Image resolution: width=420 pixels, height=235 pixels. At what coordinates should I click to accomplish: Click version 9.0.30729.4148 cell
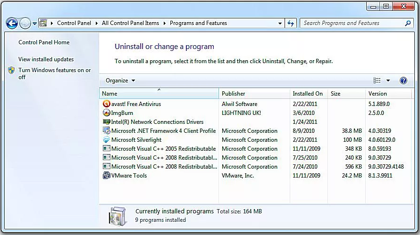click(386, 167)
